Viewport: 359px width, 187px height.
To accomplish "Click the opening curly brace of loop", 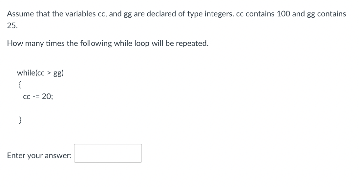I will click(x=20, y=85).
